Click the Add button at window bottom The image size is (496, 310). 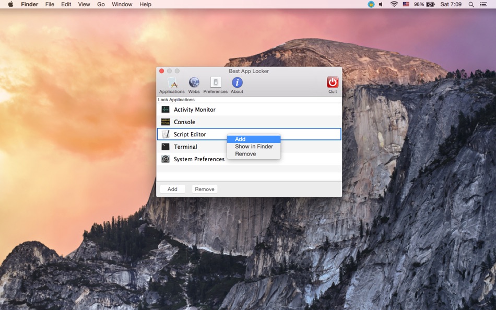tap(172, 189)
